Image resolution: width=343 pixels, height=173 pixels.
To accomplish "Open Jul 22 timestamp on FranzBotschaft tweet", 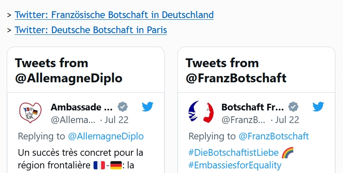I will (x=287, y=120).
